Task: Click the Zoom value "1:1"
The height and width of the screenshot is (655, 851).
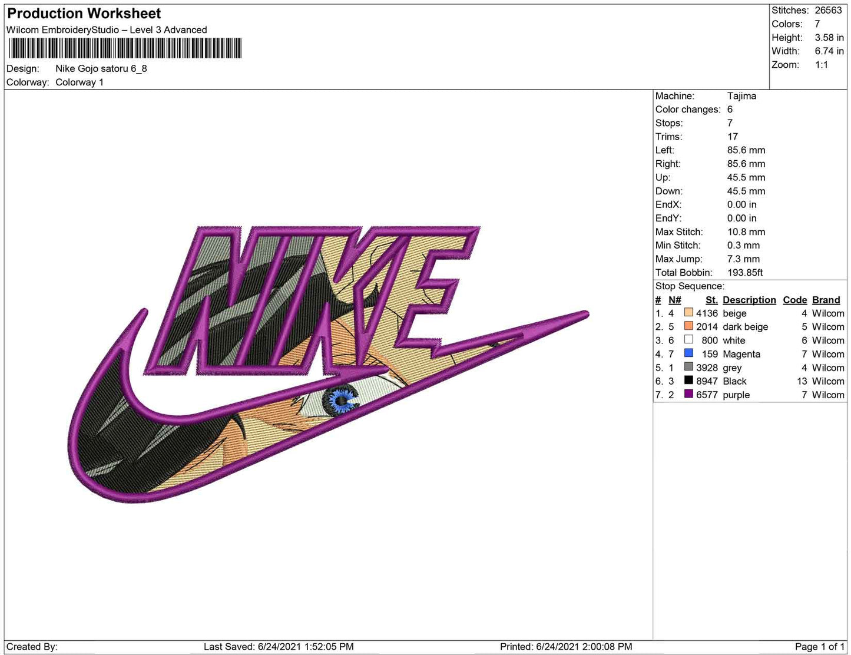Action: click(x=822, y=65)
